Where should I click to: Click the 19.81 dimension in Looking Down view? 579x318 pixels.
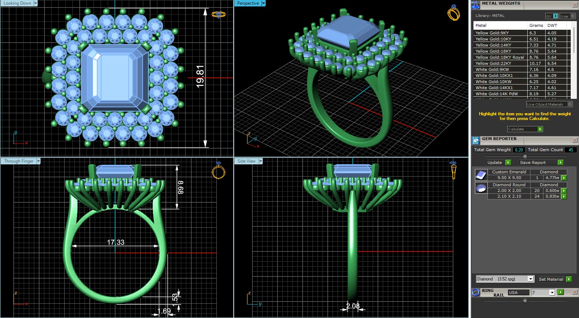click(200, 76)
